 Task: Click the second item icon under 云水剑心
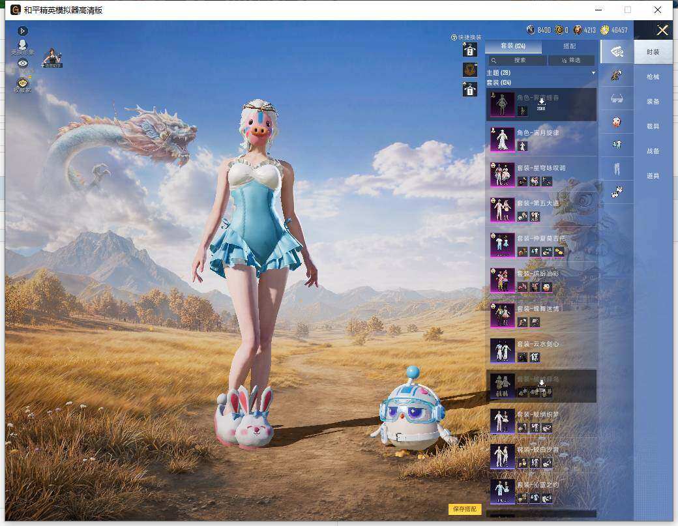click(535, 357)
